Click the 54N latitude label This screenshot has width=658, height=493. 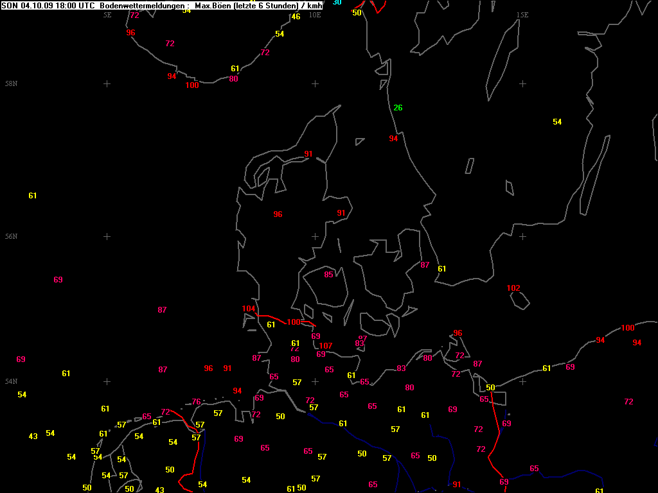click(x=11, y=382)
